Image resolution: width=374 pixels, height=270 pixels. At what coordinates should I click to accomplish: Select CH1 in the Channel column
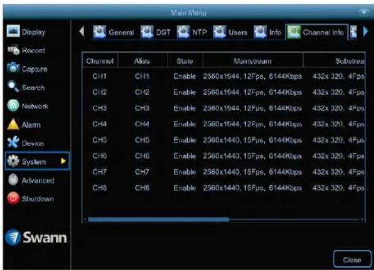point(99,76)
